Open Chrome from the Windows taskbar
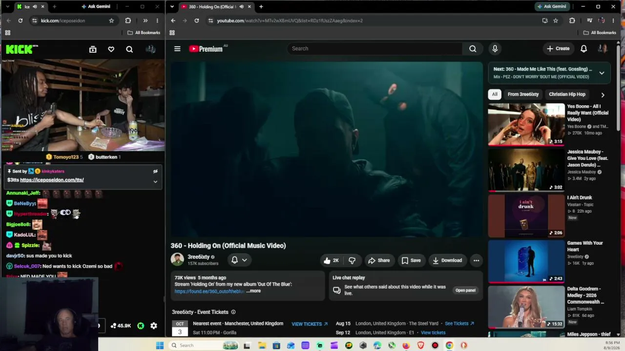The height and width of the screenshot is (351, 625). point(449,346)
